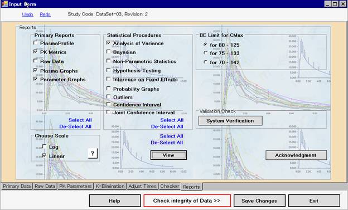348x210 pixels.
Task: Run System Verification
Action: tap(230, 121)
